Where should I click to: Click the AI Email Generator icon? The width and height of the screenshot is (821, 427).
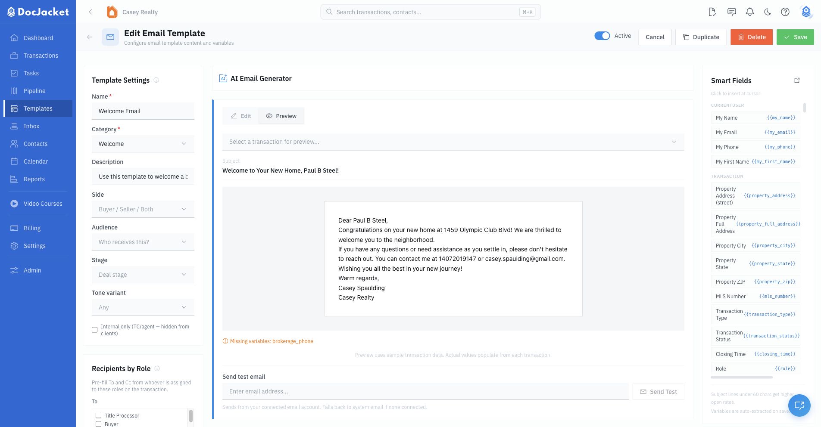[x=223, y=78]
